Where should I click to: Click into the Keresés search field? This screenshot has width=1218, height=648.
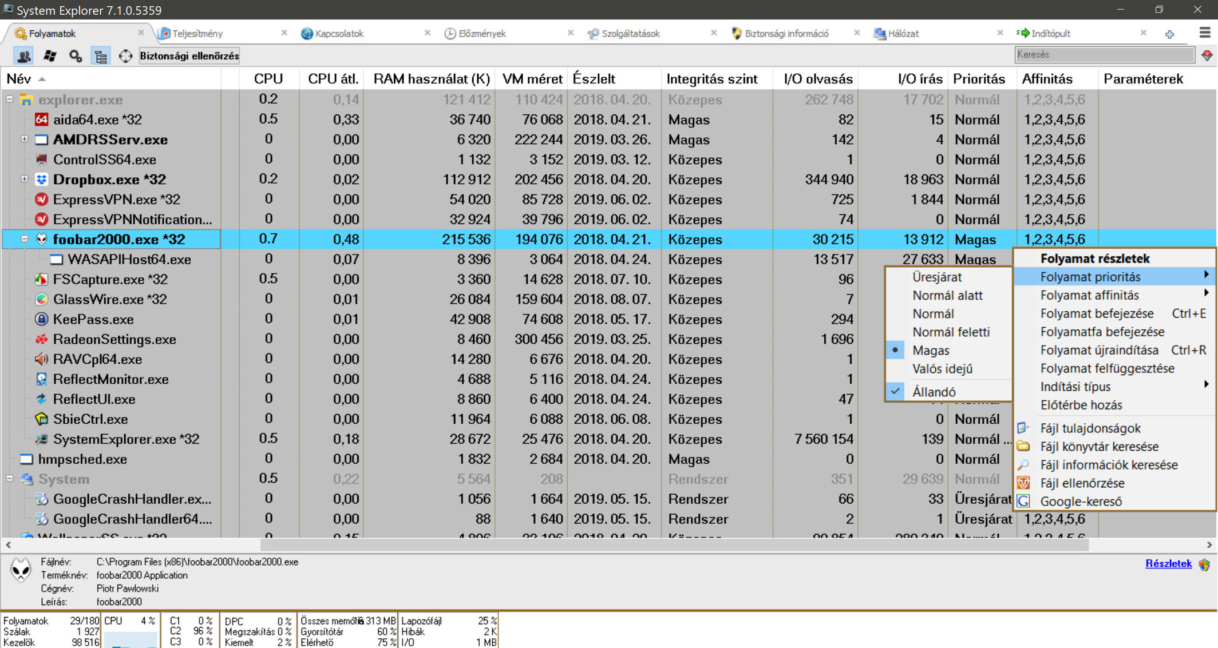1104,55
